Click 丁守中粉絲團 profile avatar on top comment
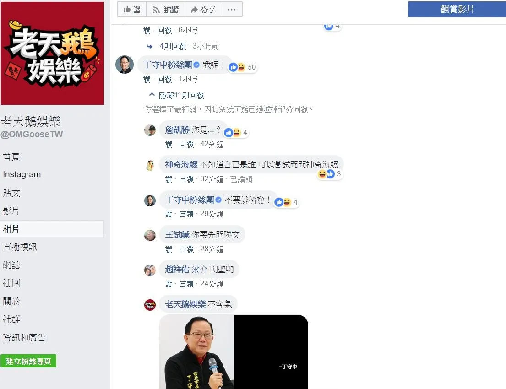Image resolution: width=506 pixels, height=389 pixels. coord(125,65)
